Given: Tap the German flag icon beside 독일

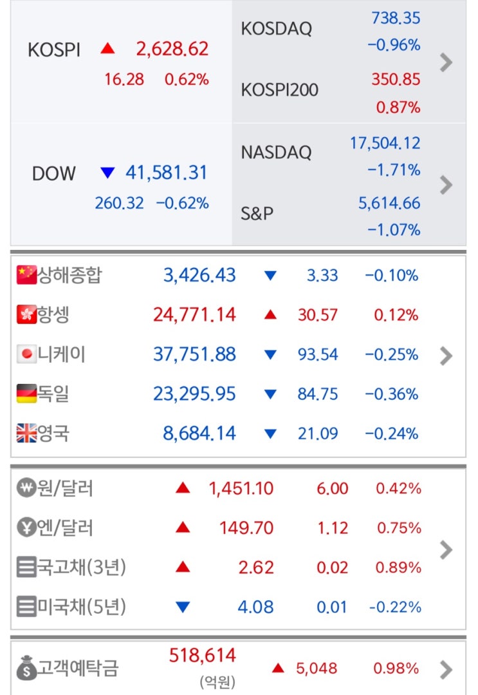Looking at the screenshot, I should tap(26, 394).
